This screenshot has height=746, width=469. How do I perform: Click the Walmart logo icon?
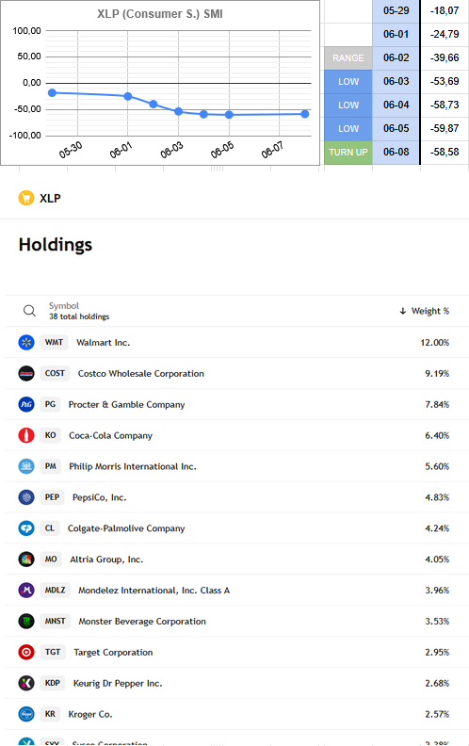(x=26, y=342)
